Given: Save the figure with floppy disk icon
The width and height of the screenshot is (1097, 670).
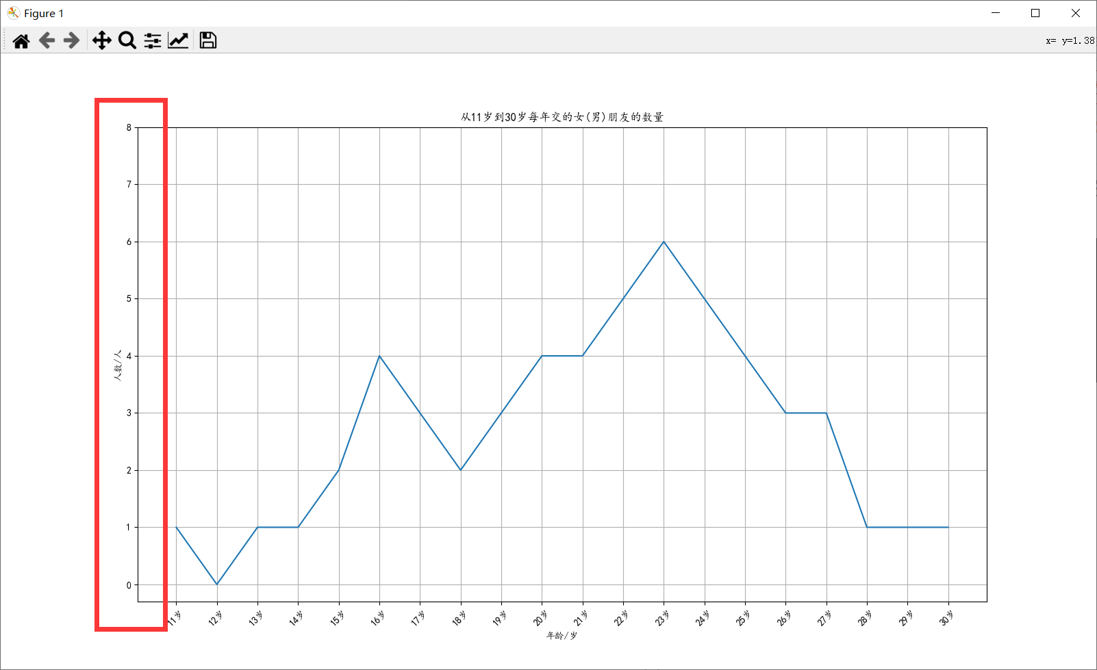Looking at the screenshot, I should (208, 40).
